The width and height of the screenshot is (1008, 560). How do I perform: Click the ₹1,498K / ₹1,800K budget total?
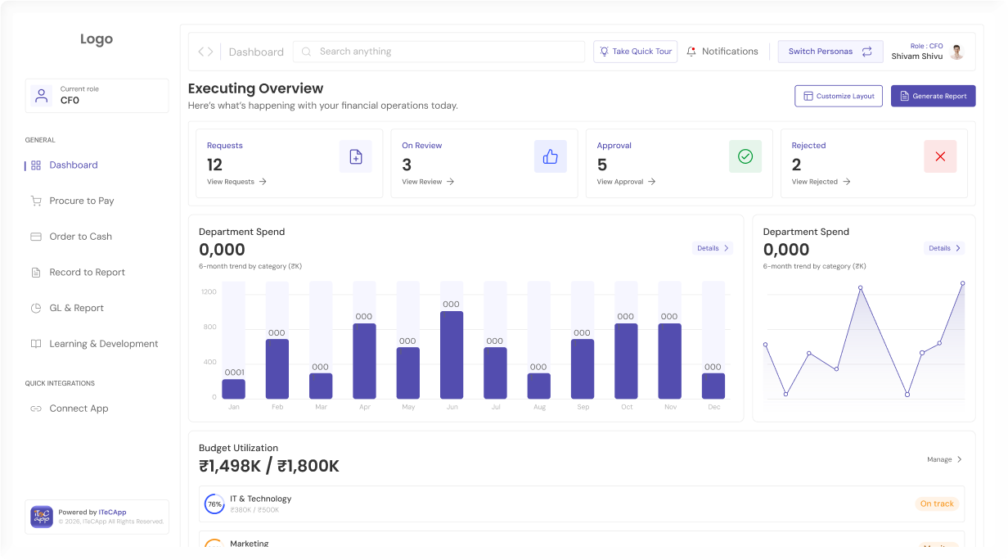click(x=268, y=467)
